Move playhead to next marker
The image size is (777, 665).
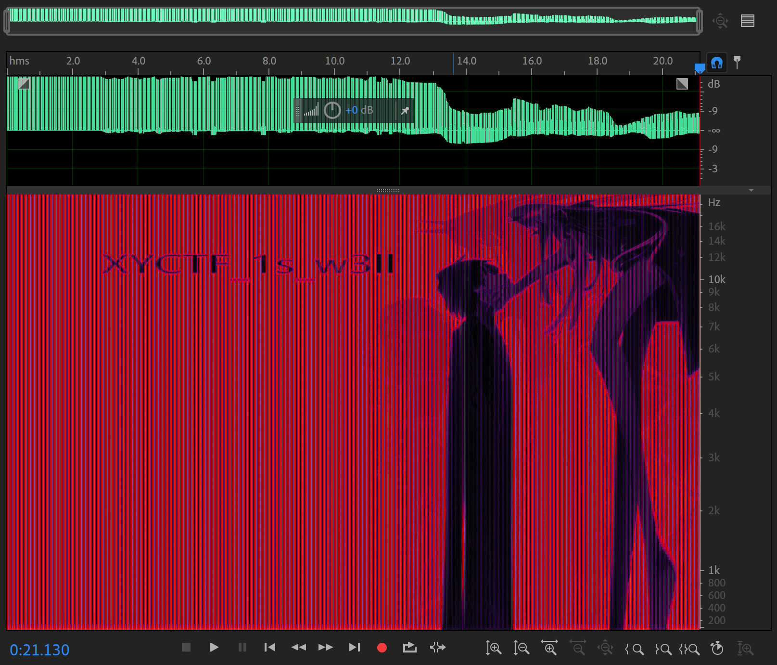tap(355, 647)
